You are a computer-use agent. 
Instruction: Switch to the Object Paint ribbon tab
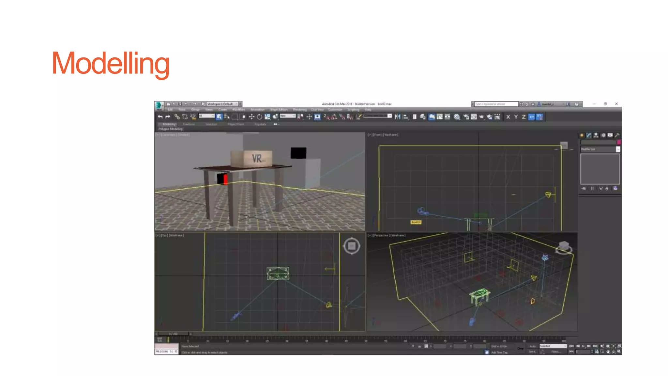235,124
